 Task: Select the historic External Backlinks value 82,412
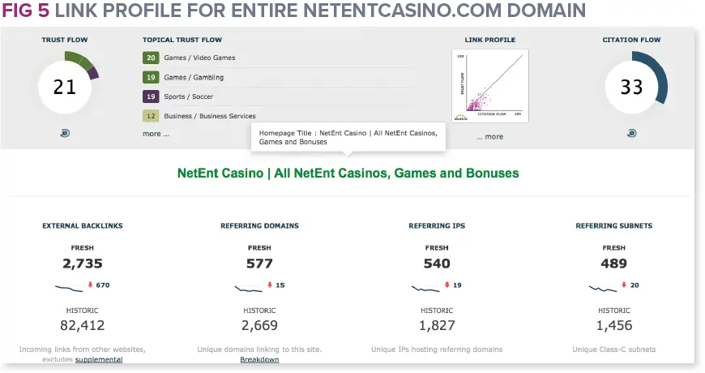coord(83,325)
